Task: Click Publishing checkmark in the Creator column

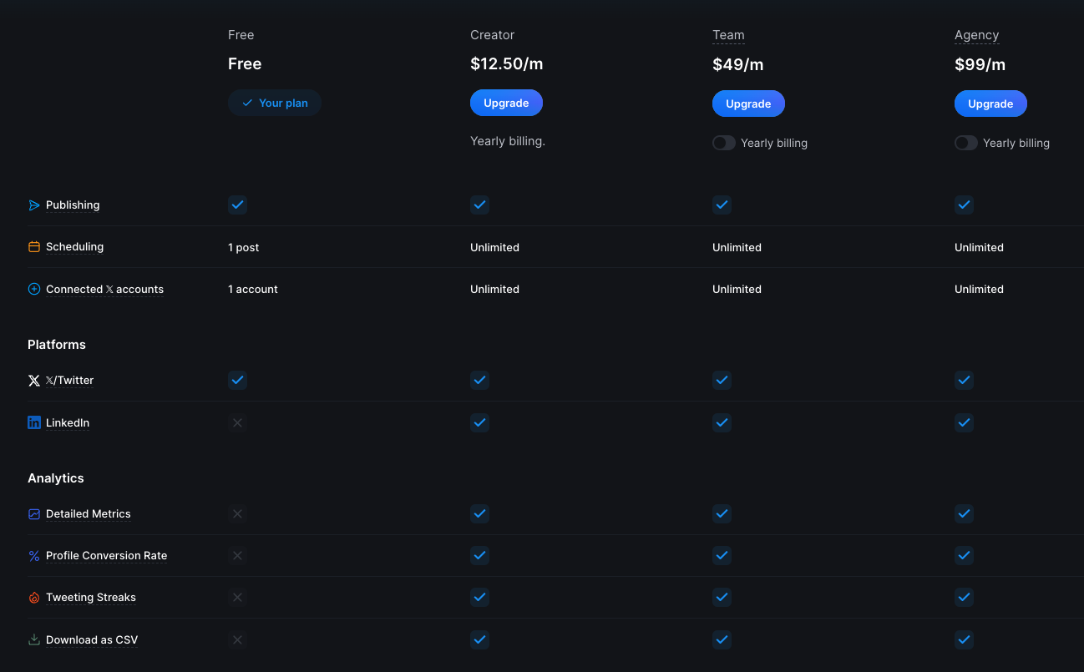Action: 479,205
